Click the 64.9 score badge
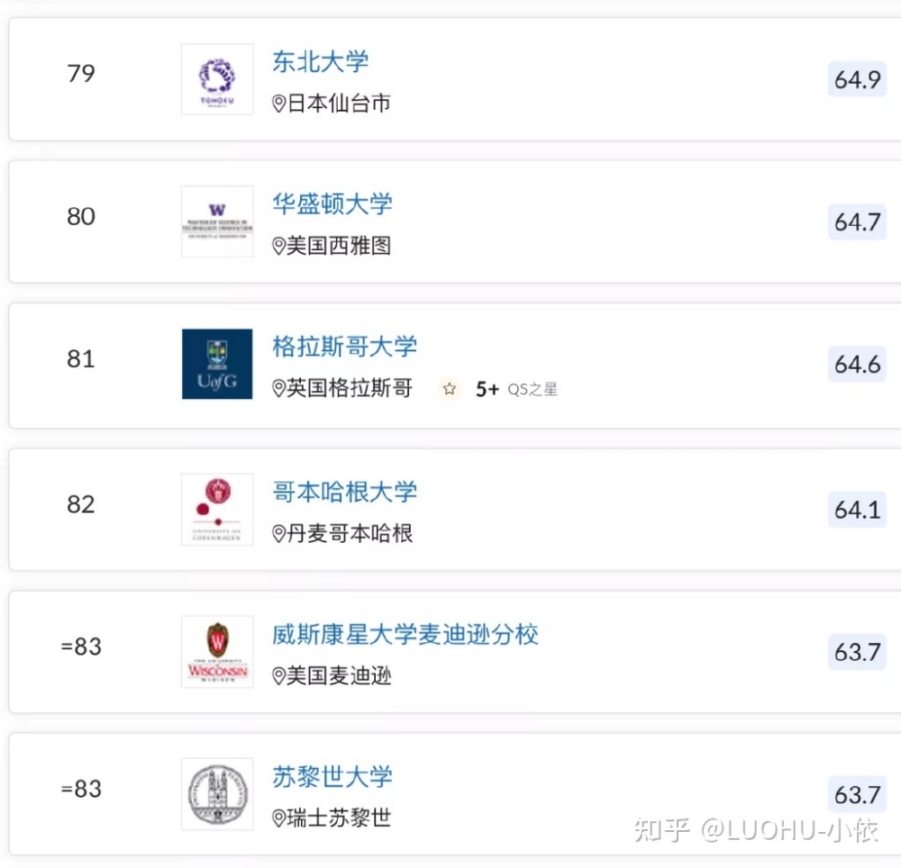The image size is (901, 868). point(857,79)
